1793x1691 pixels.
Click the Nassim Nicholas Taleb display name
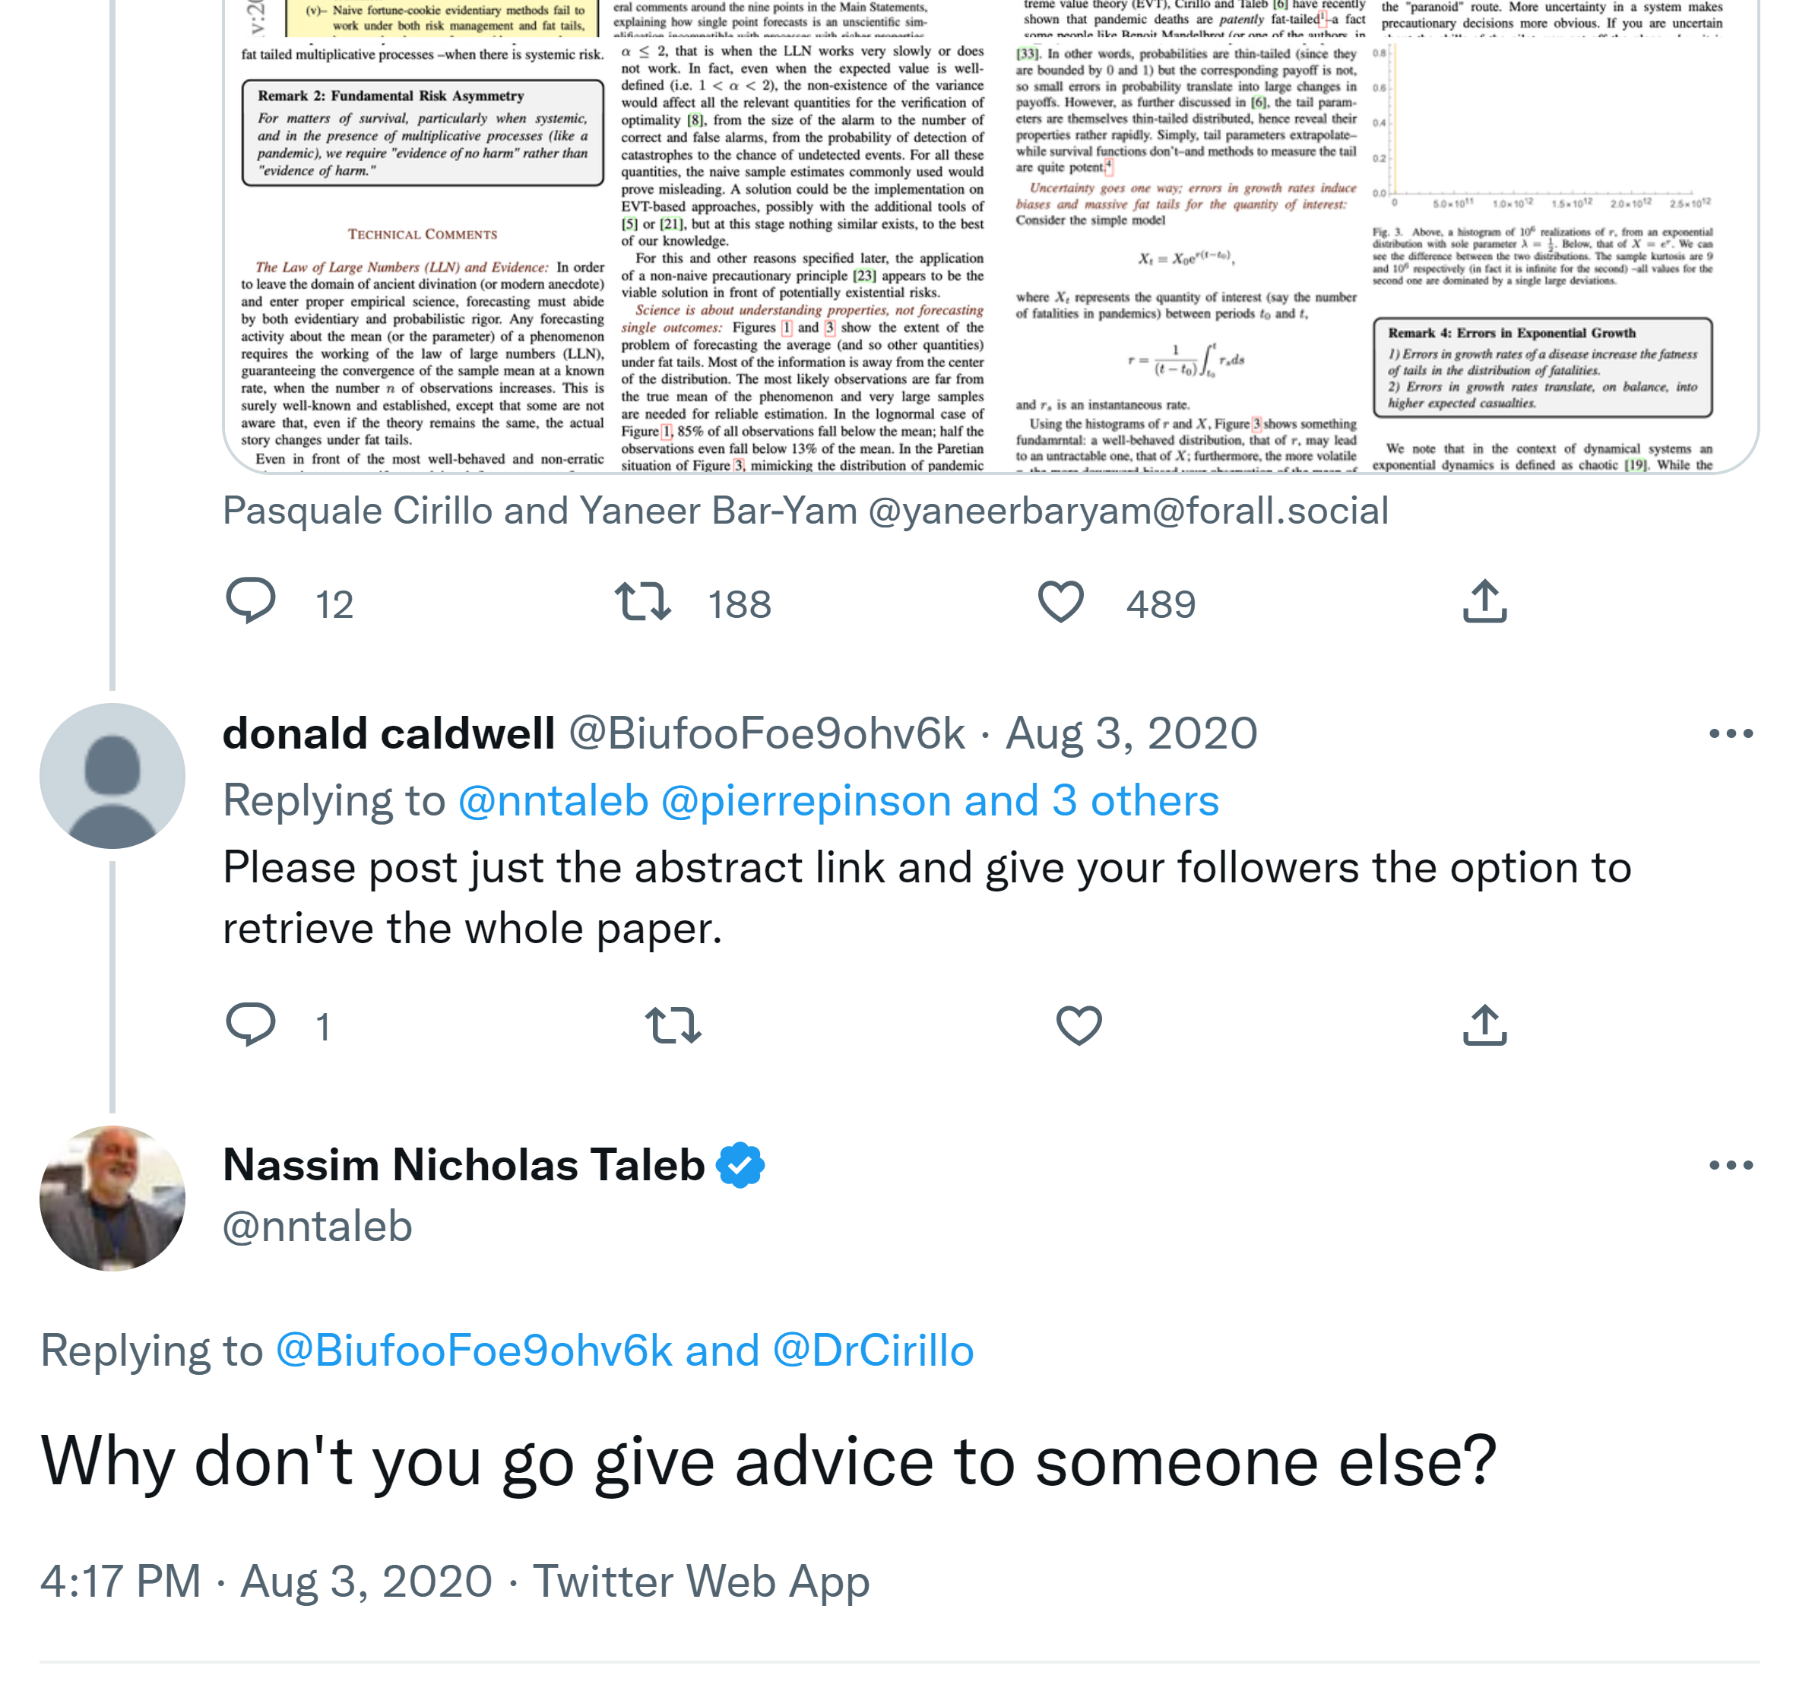point(464,1165)
